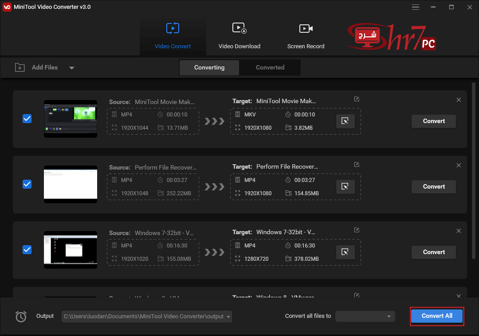Click MKV target format text
479x336 pixels.
250,115
